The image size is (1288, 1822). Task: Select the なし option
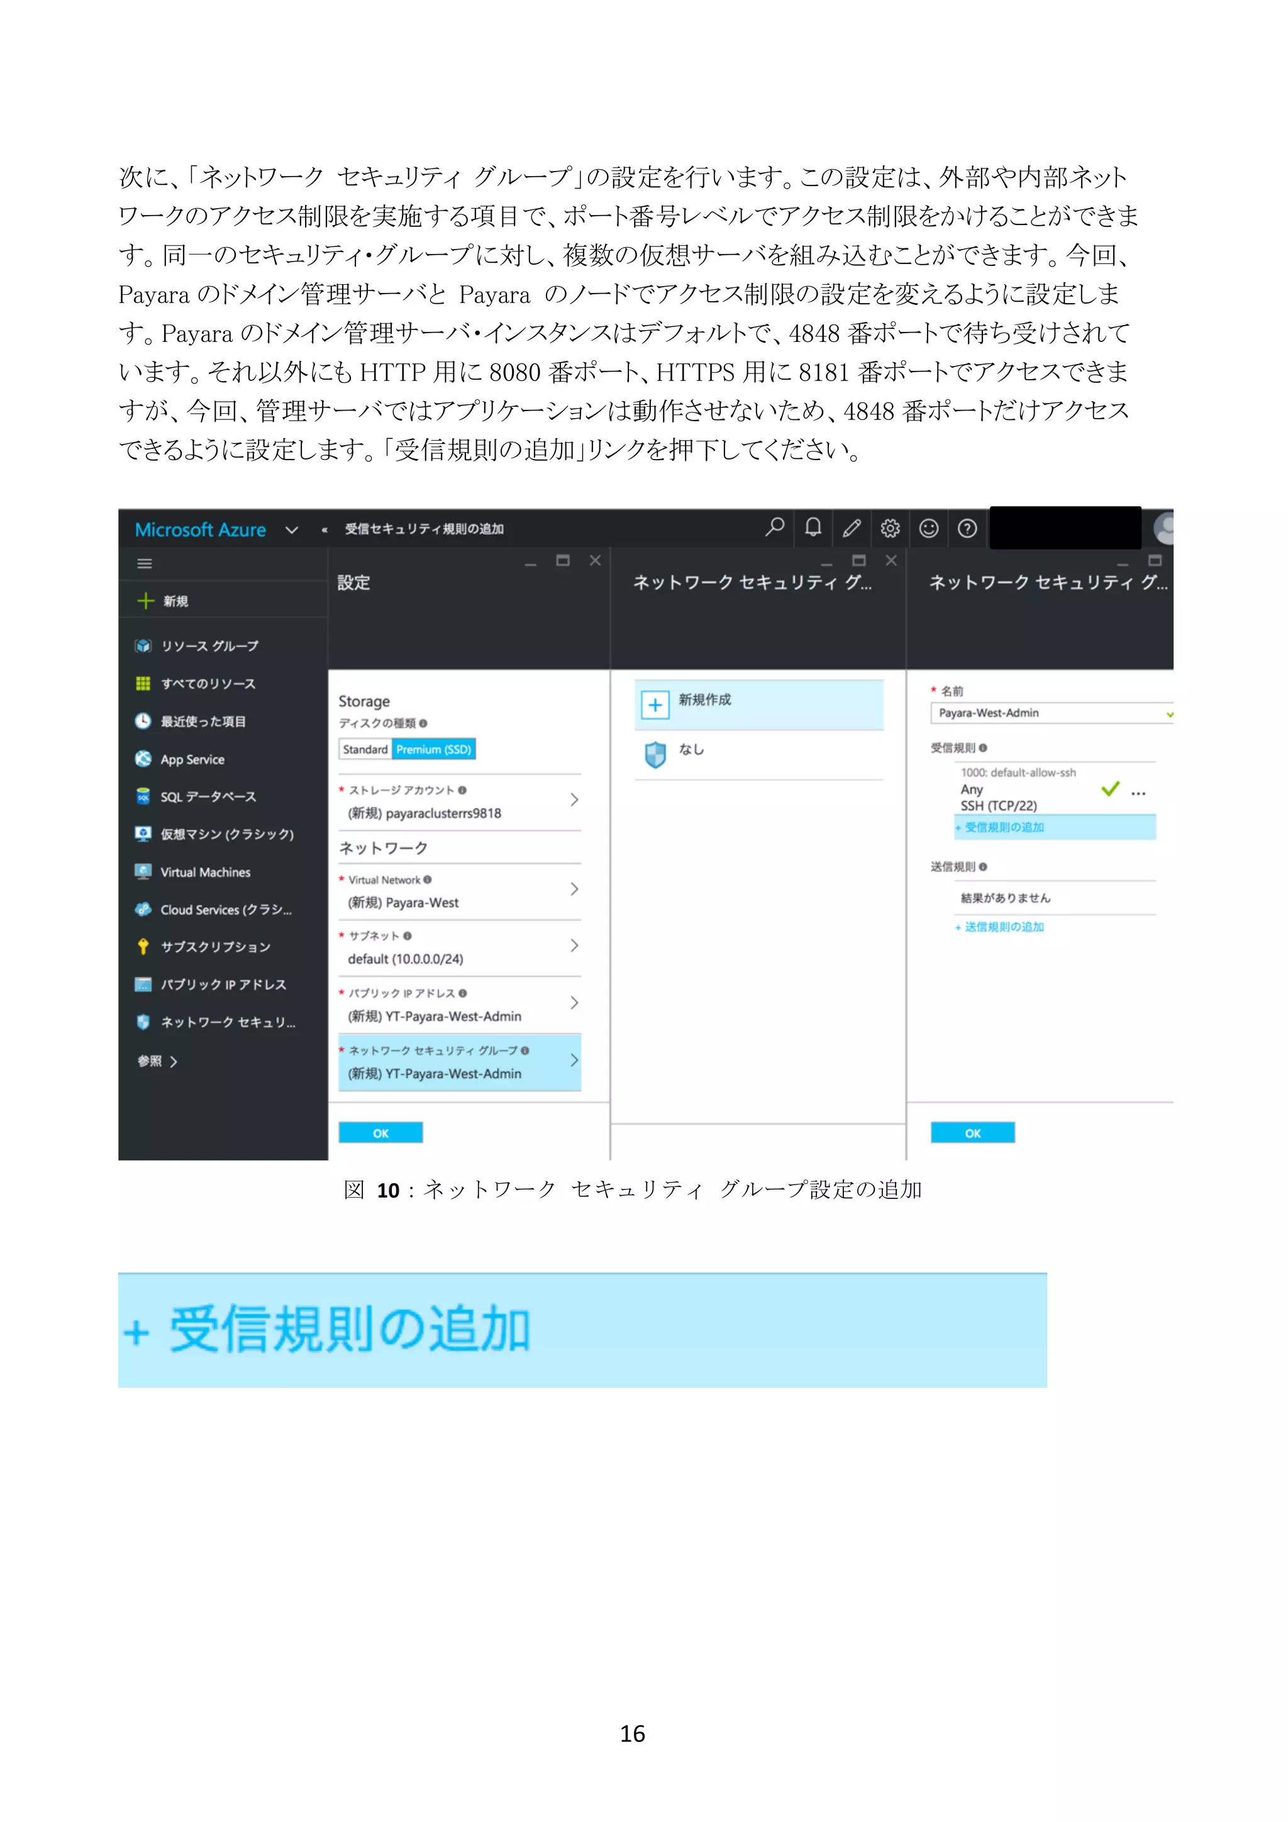(758, 754)
